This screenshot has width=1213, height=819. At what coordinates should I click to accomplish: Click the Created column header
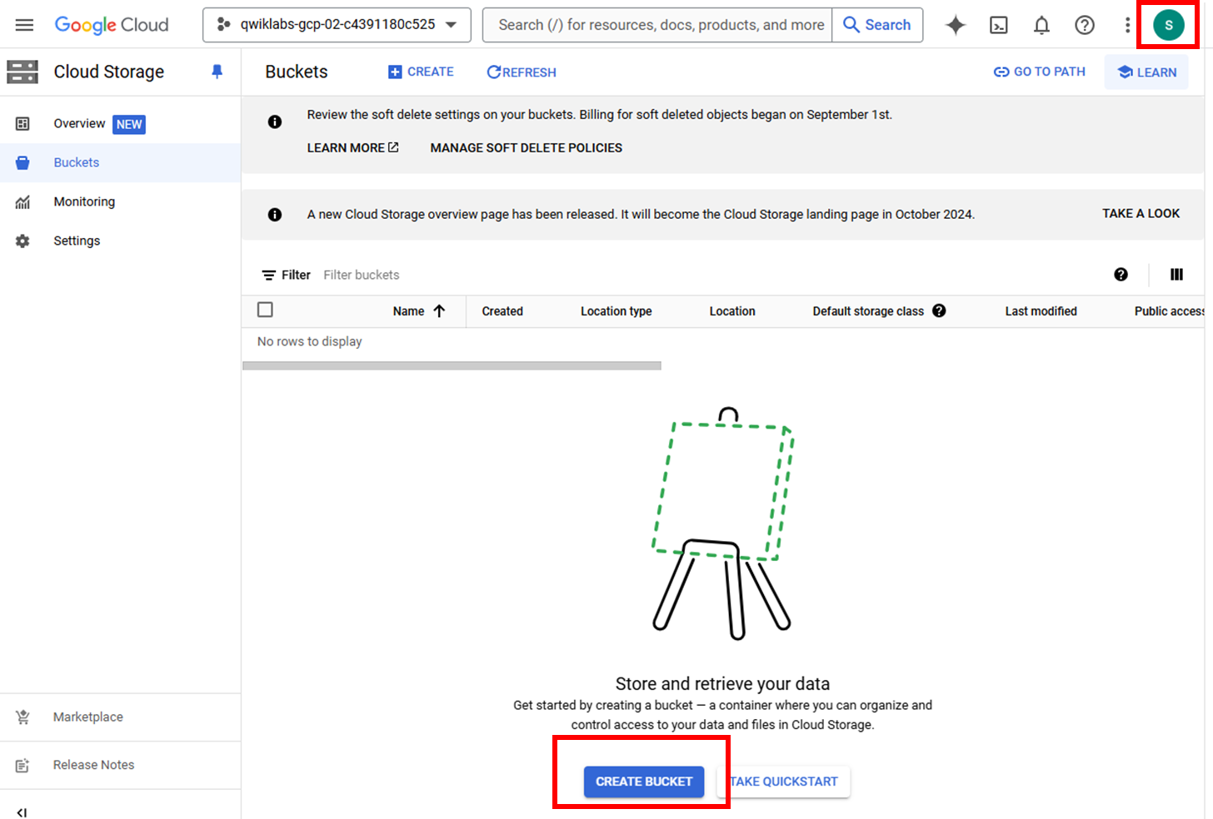[502, 311]
